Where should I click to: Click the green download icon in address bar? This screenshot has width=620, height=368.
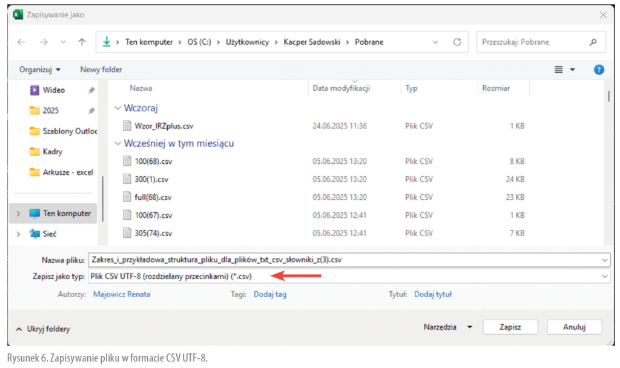click(107, 42)
